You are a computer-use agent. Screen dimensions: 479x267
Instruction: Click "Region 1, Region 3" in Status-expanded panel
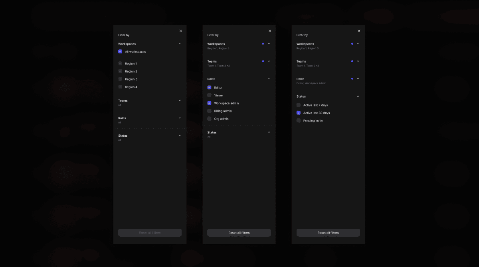pyautogui.click(x=307, y=48)
